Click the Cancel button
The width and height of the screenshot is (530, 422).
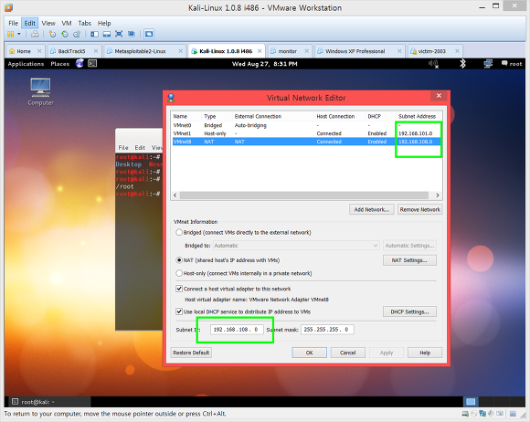click(348, 353)
